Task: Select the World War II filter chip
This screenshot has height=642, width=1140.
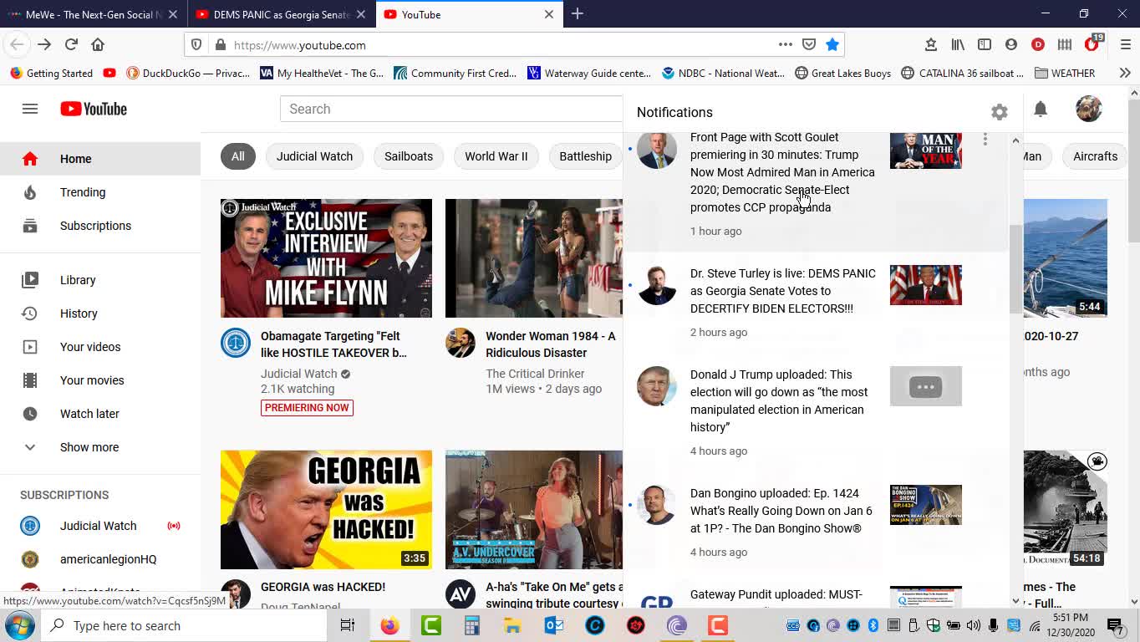Action: pyautogui.click(x=496, y=156)
